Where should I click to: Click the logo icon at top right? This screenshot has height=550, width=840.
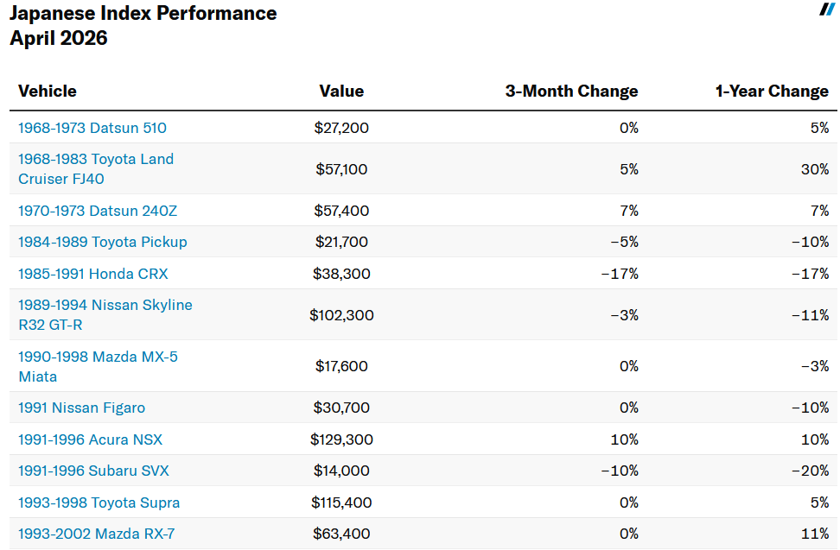[827, 9]
